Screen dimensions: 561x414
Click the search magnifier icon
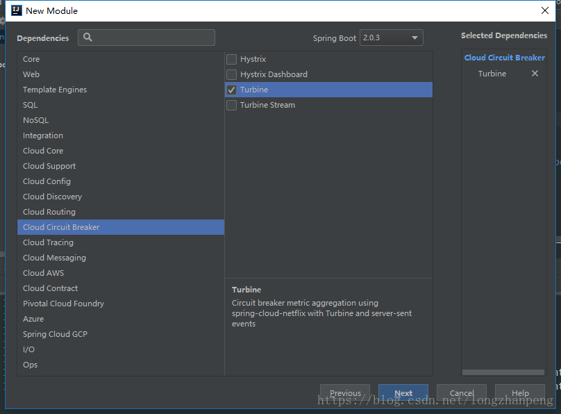click(87, 38)
